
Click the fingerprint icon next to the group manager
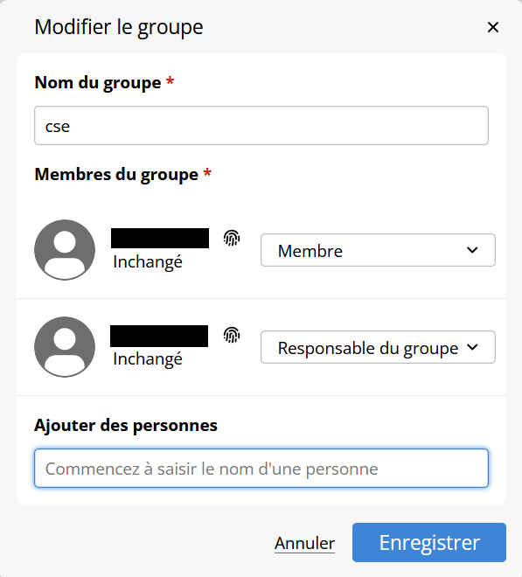coord(232,335)
